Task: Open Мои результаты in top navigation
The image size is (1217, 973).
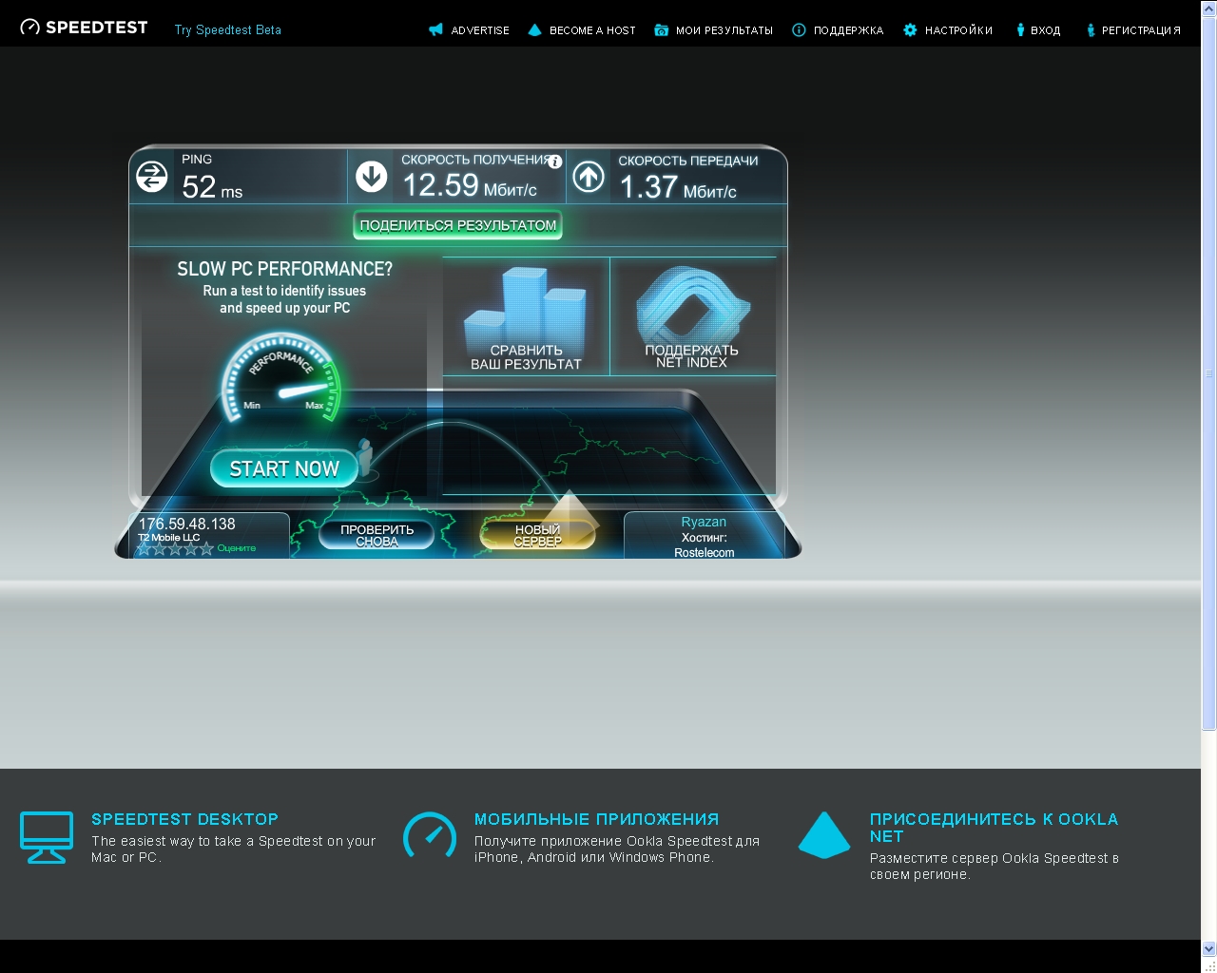Action: tap(724, 30)
